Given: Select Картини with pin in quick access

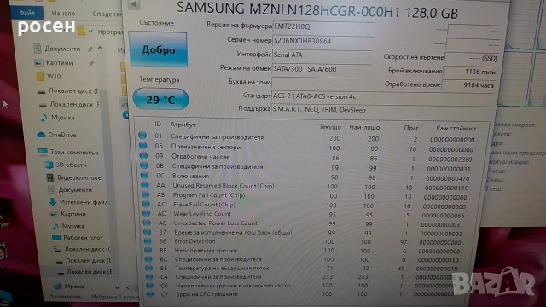Looking at the screenshot, I should pos(60,63).
